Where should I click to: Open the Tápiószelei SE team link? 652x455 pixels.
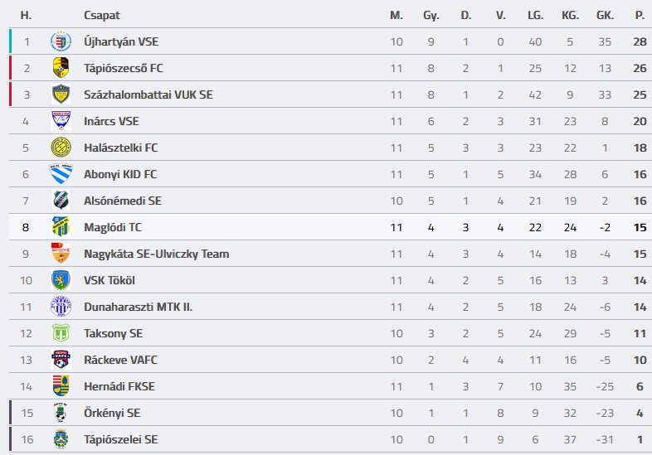[120, 439]
